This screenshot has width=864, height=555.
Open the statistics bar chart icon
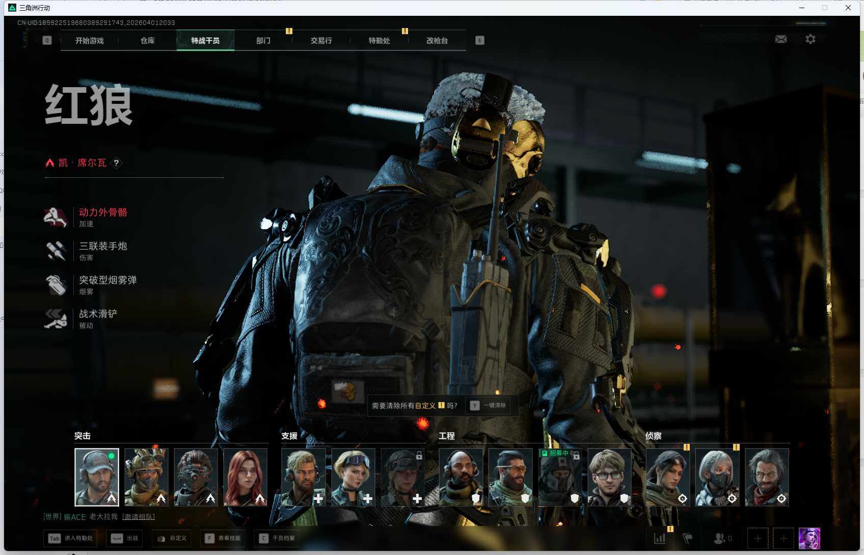coord(660,538)
